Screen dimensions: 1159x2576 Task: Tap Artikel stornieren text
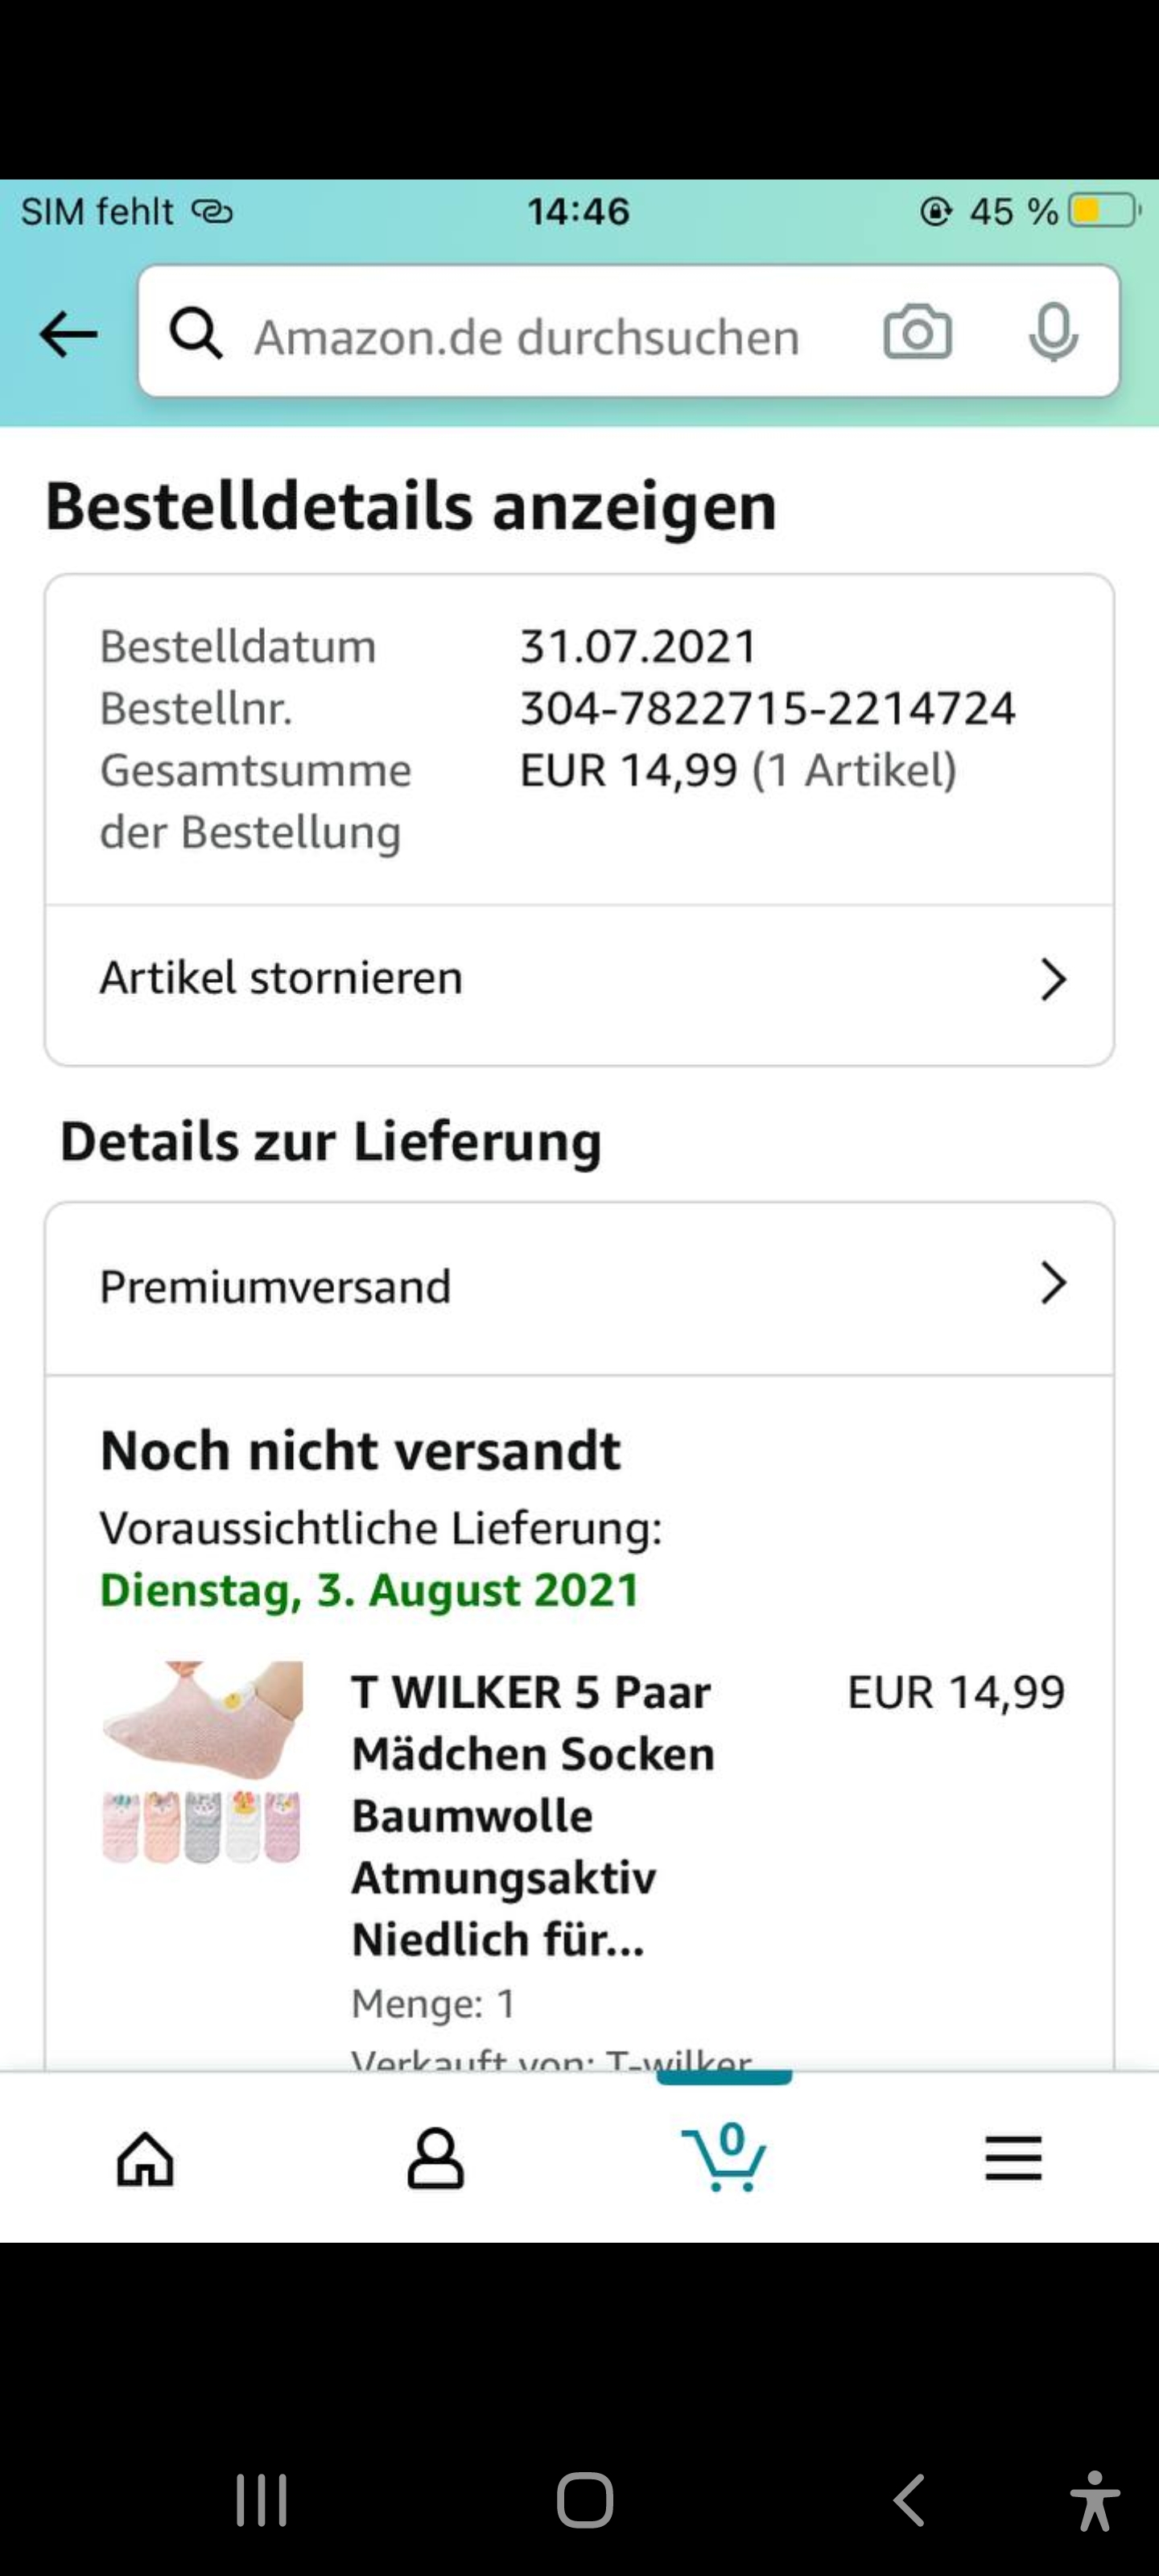point(281,978)
